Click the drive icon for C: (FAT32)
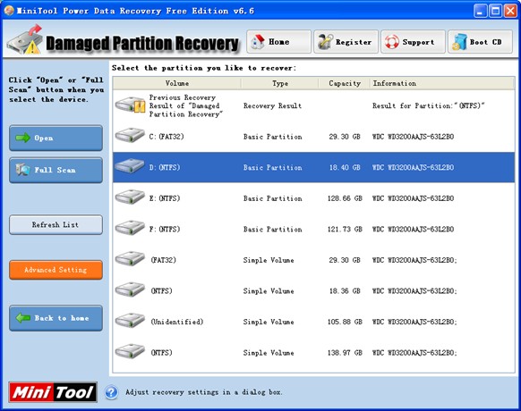521x411 pixels. (130, 135)
